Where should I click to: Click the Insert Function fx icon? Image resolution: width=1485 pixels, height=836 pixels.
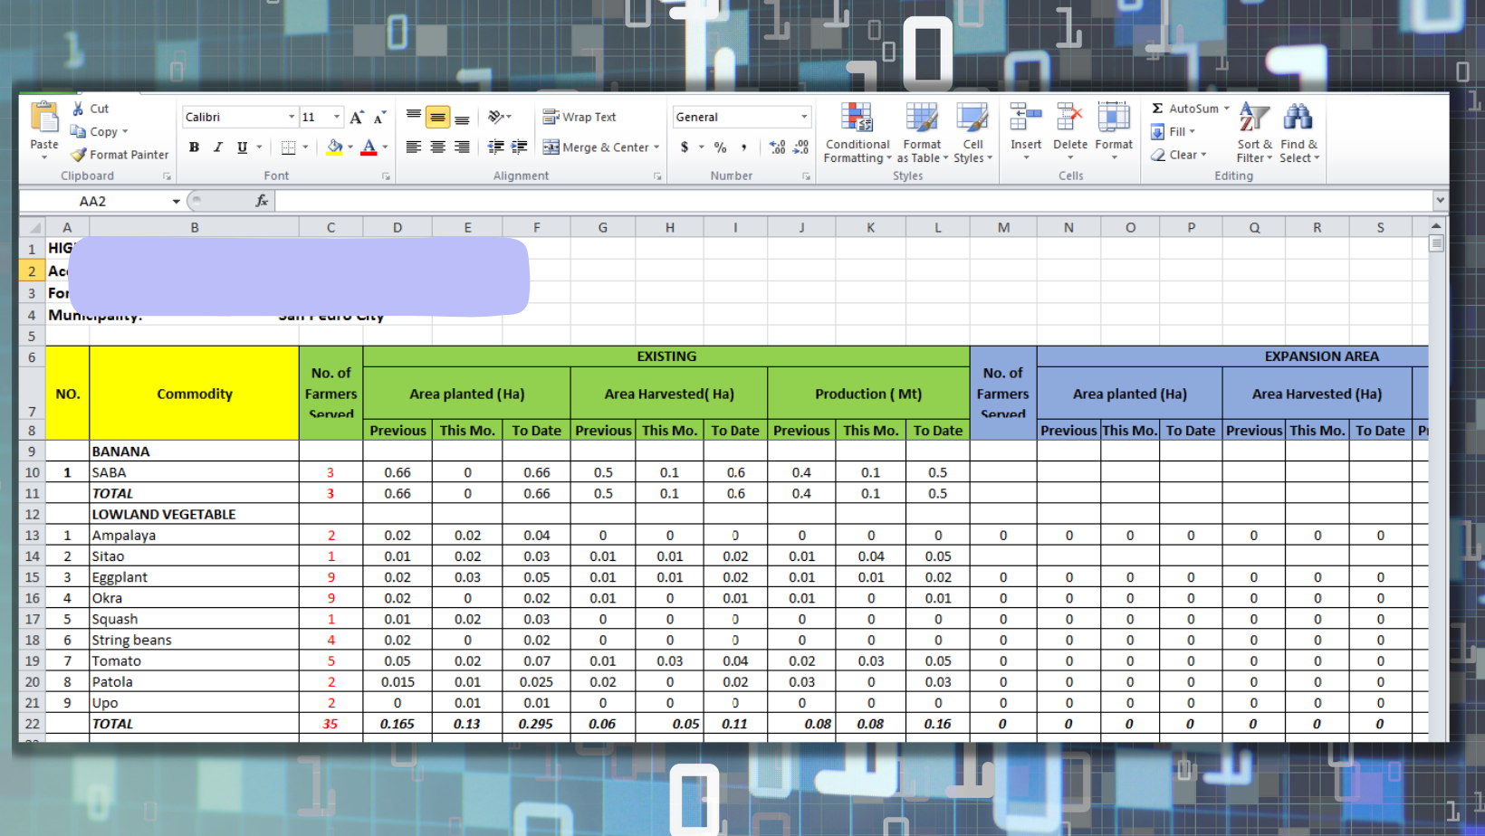[x=262, y=201]
